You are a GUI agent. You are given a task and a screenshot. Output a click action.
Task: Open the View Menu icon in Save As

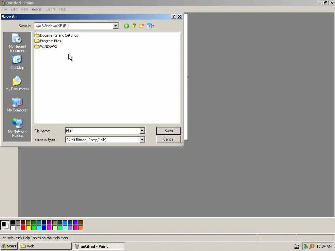[150, 26]
